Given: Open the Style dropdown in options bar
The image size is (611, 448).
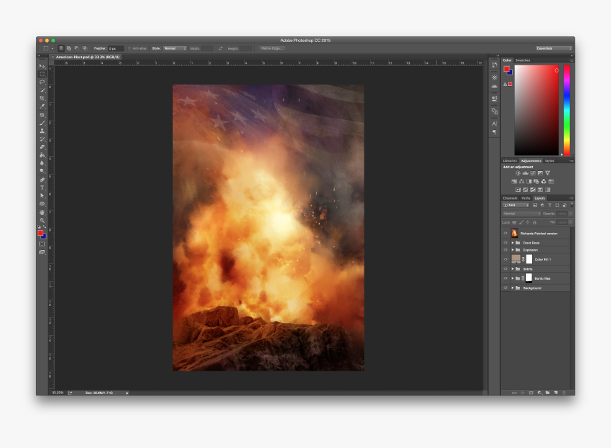Looking at the screenshot, I should click(174, 48).
